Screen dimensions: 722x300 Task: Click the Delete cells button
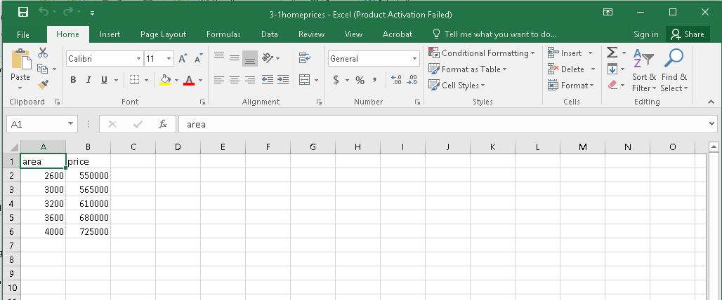tap(566, 69)
